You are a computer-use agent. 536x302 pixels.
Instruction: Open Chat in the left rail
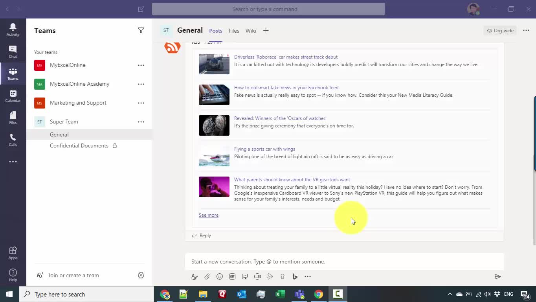click(x=13, y=52)
